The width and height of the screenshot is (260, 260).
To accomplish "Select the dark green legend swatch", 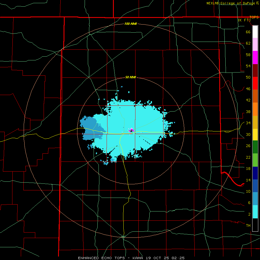I will coord(255,147).
